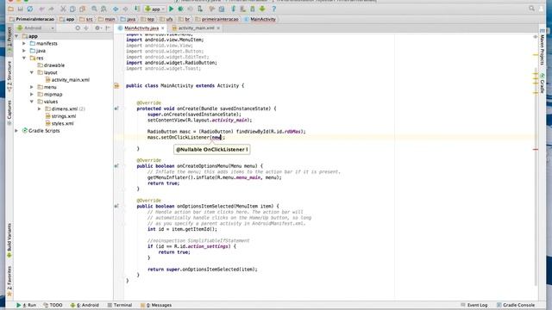The height and width of the screenshot is (310, 552).
Task: Click the Redo arrow icon
Action: point(52,9)
